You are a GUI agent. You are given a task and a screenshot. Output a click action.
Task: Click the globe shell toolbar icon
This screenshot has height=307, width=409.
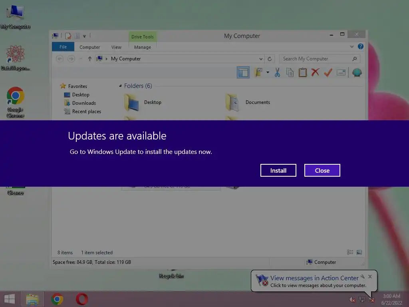pos(357,72)
